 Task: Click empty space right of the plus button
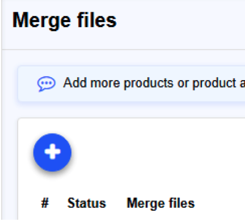[151, 152]
